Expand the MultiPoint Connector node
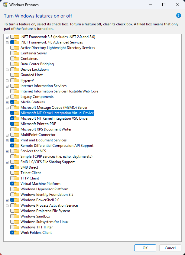This screenshot has height=255, width=185. pyautogui.click(x=7, y=135)
